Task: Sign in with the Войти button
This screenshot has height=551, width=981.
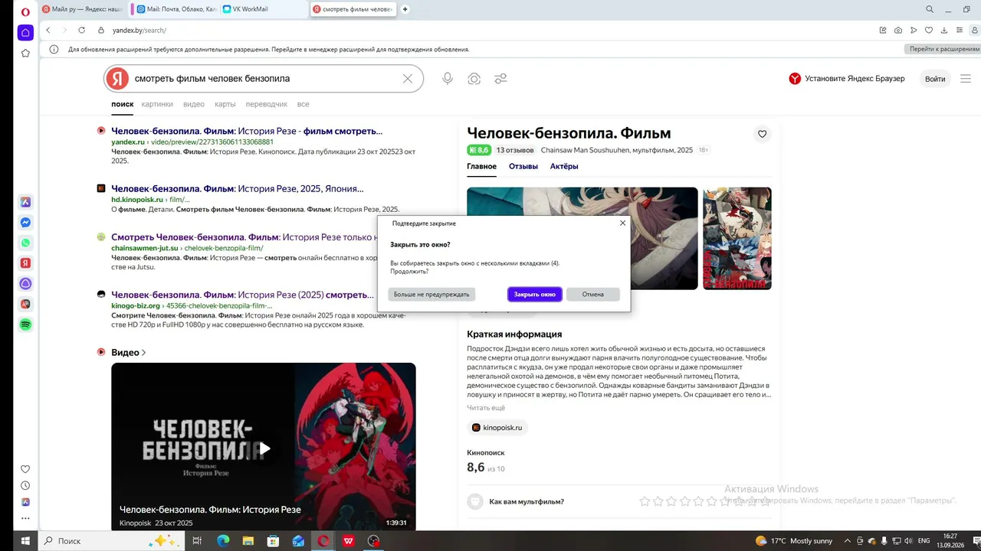Action: click(x=935, y=79)
